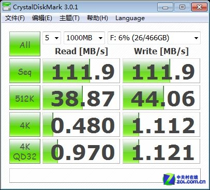Select the 4K write value 1.112
The height and width of the screenshot is (190, 210).
tap(161, 124)
